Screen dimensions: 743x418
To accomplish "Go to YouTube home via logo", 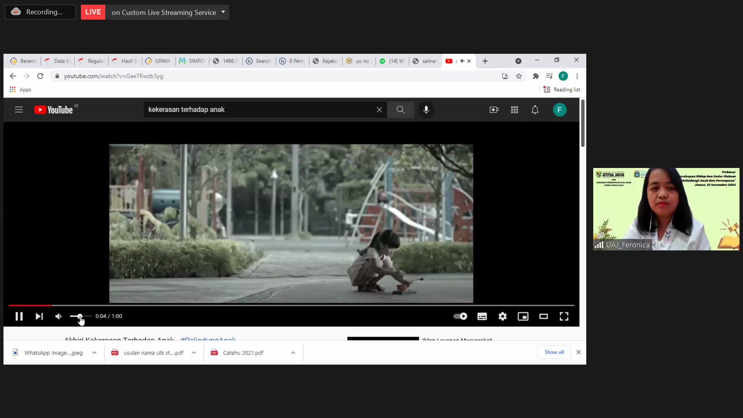I will [x=53, y=110].
